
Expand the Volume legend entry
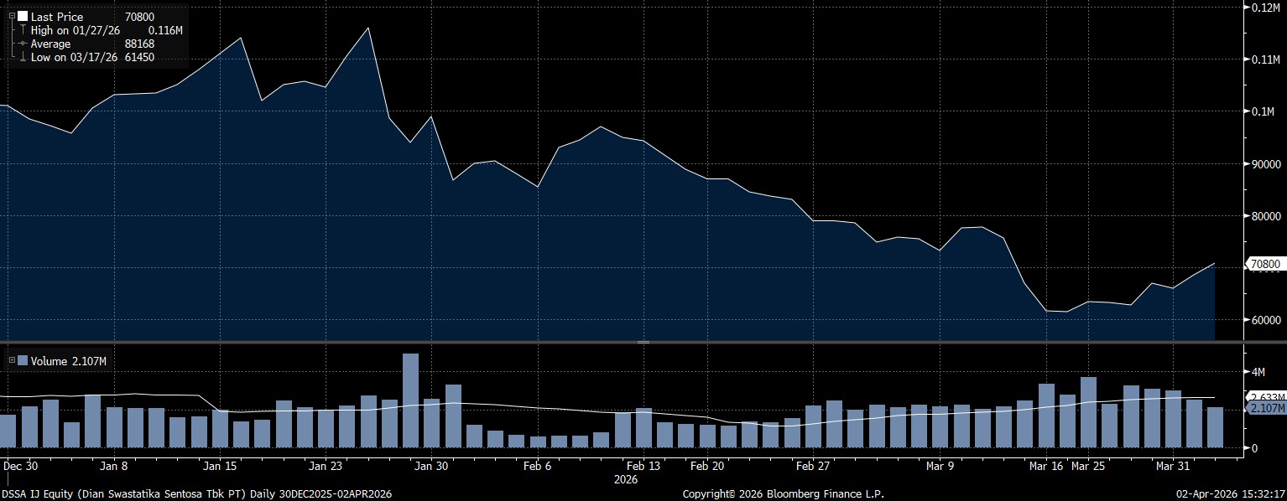[x=12, y=361]
